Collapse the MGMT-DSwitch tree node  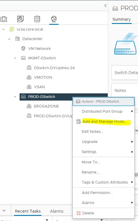click(x=15, y=58)
